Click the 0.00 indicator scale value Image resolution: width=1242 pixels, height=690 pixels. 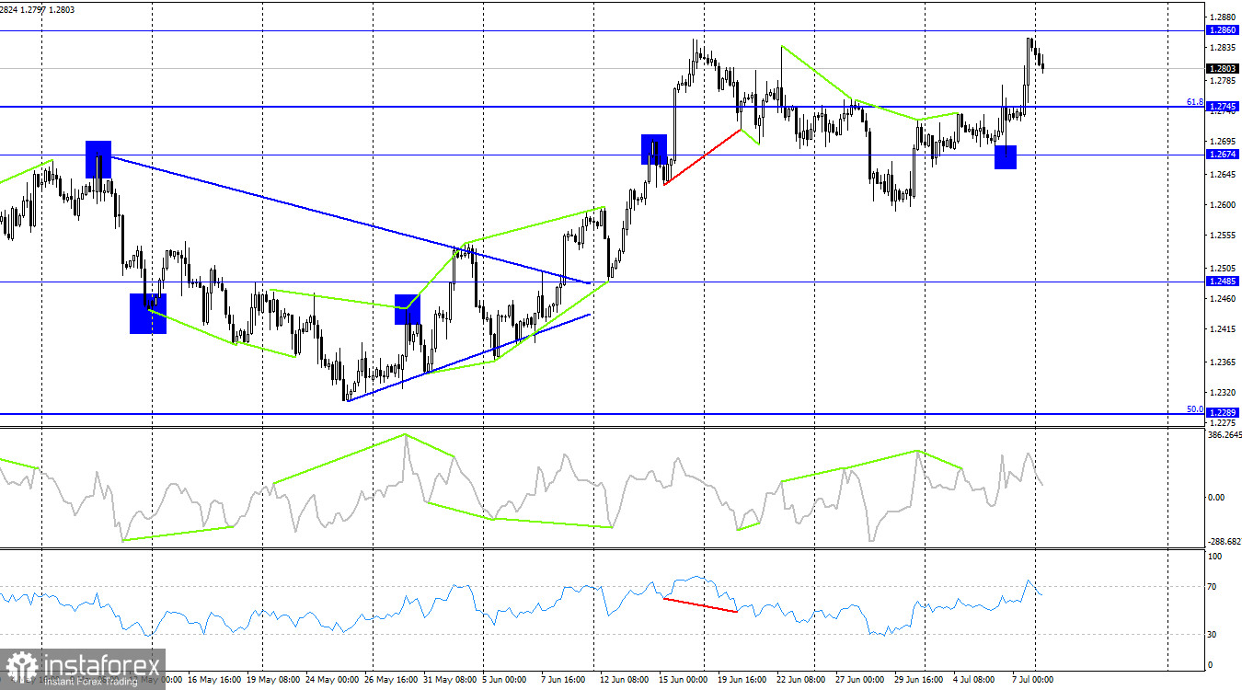pos(1216,497)
